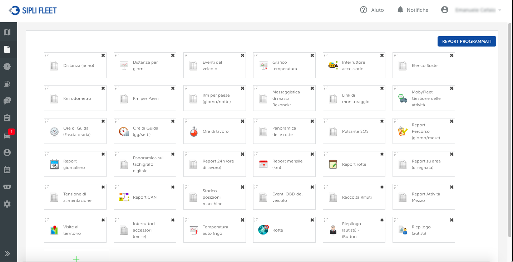Open the alerts section in the sidebar
The image size is (513, 262).
[x=8, y=67]
